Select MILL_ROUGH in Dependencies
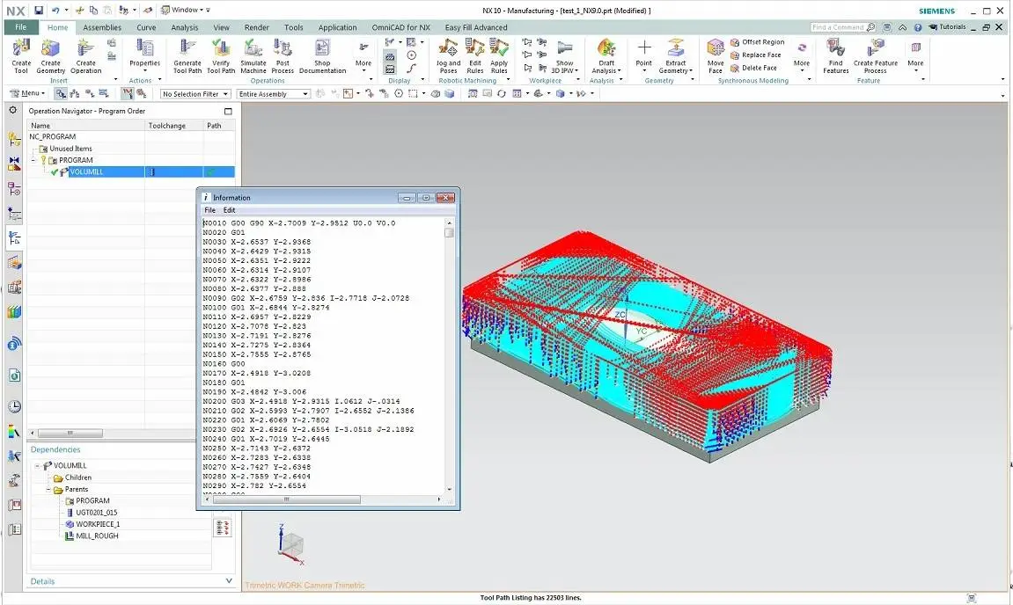The width and height of the screenshot is (1013, 605). [97, 536]
